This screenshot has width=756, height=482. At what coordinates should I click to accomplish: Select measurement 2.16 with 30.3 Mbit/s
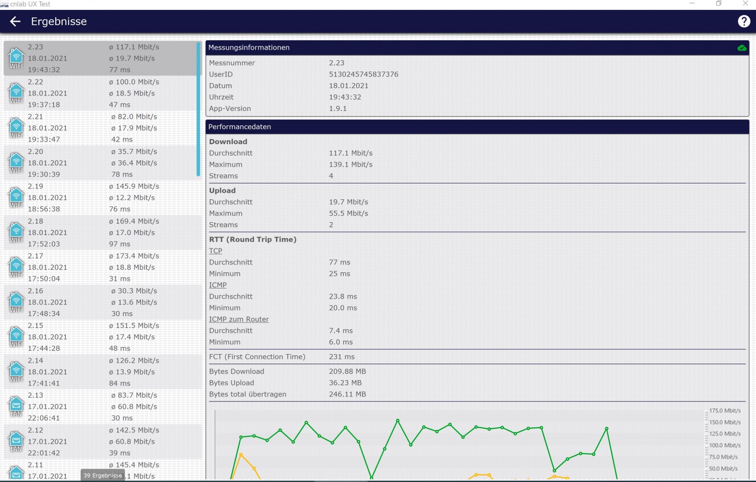[99, 302]
